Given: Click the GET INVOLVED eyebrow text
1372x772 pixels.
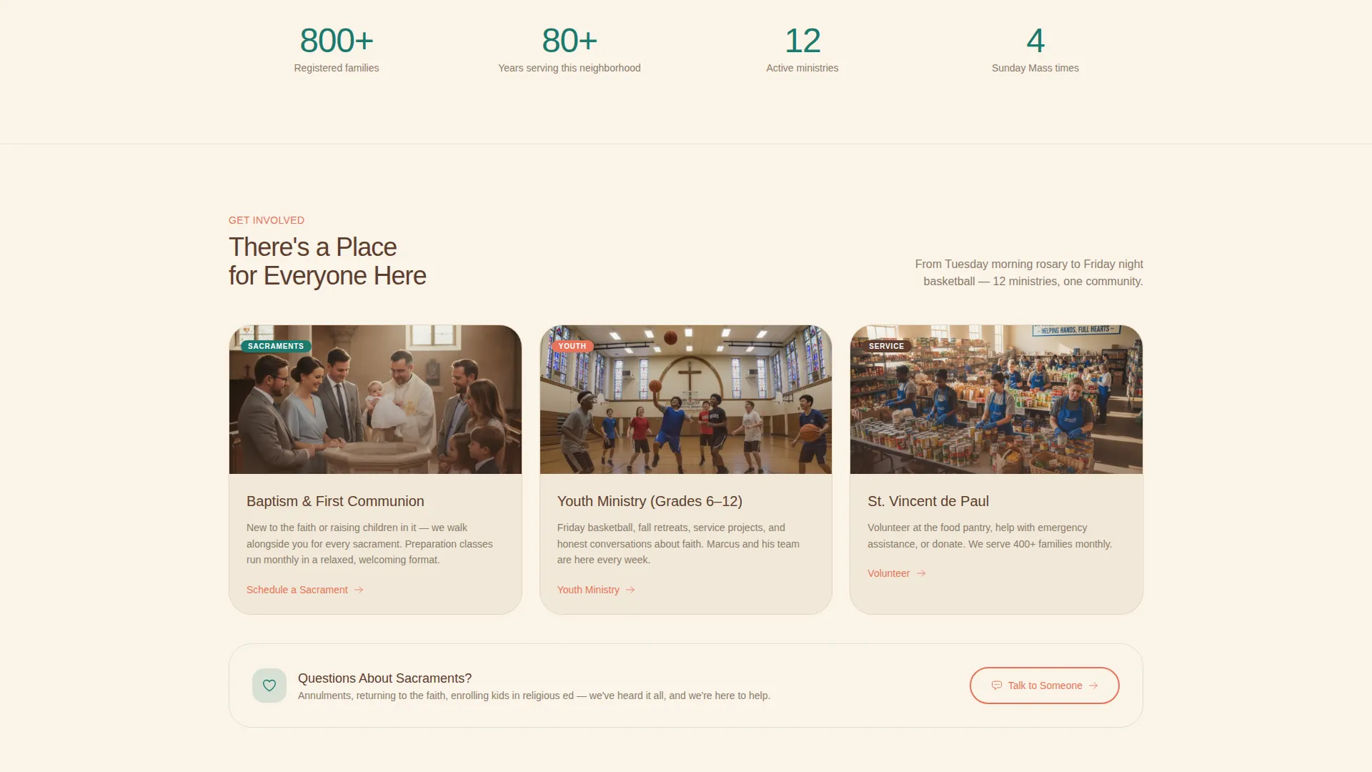Looking at the screenshot, I should (x=267, y=220).
